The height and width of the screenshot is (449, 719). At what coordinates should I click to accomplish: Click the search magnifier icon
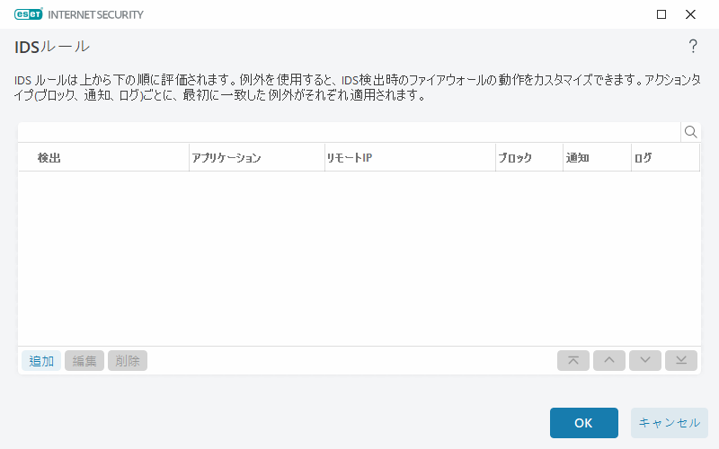pos(690,132)
